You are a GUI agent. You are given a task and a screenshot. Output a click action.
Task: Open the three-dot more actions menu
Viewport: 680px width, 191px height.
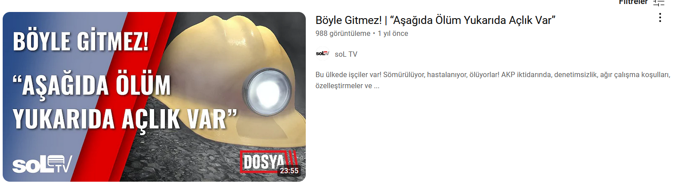[x=660, y=18]
